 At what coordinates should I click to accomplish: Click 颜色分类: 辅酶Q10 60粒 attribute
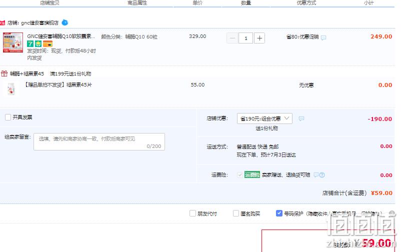pos(129,37)
